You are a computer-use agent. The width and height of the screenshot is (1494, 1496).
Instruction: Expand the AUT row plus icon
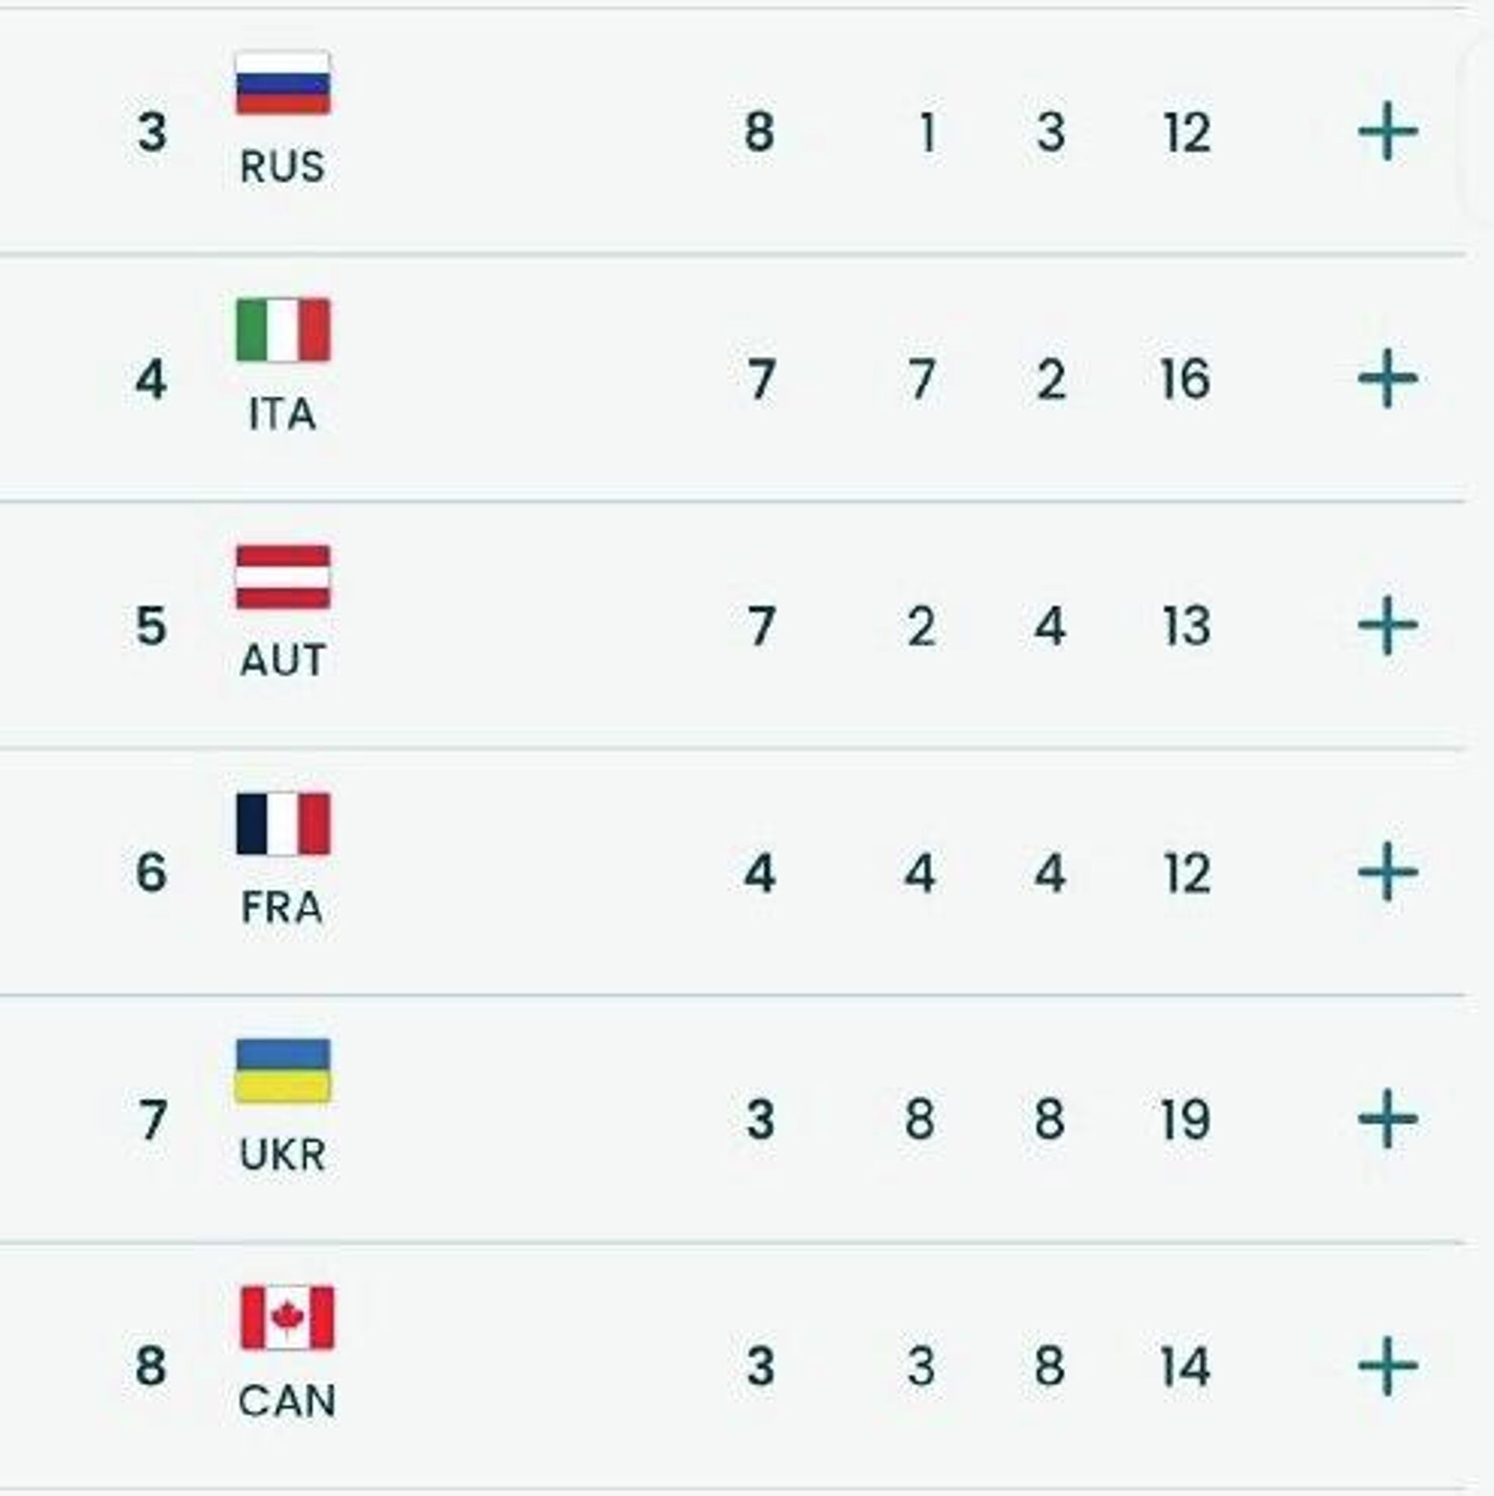pos(1387,625)
